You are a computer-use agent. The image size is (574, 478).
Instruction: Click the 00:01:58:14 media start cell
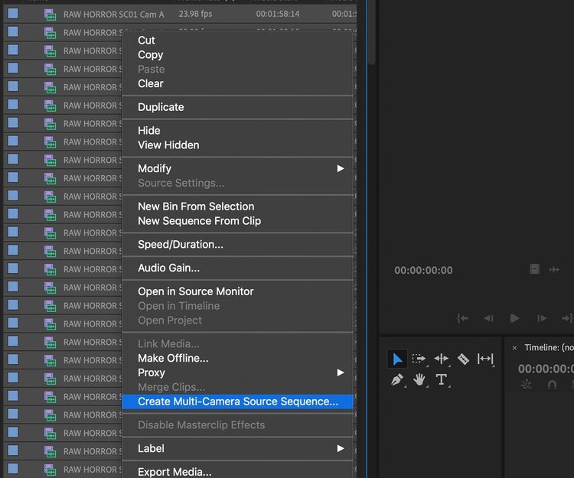coord(278,14)
